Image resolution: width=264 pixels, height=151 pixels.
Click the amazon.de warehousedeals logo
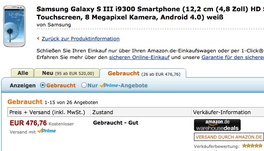217,125
